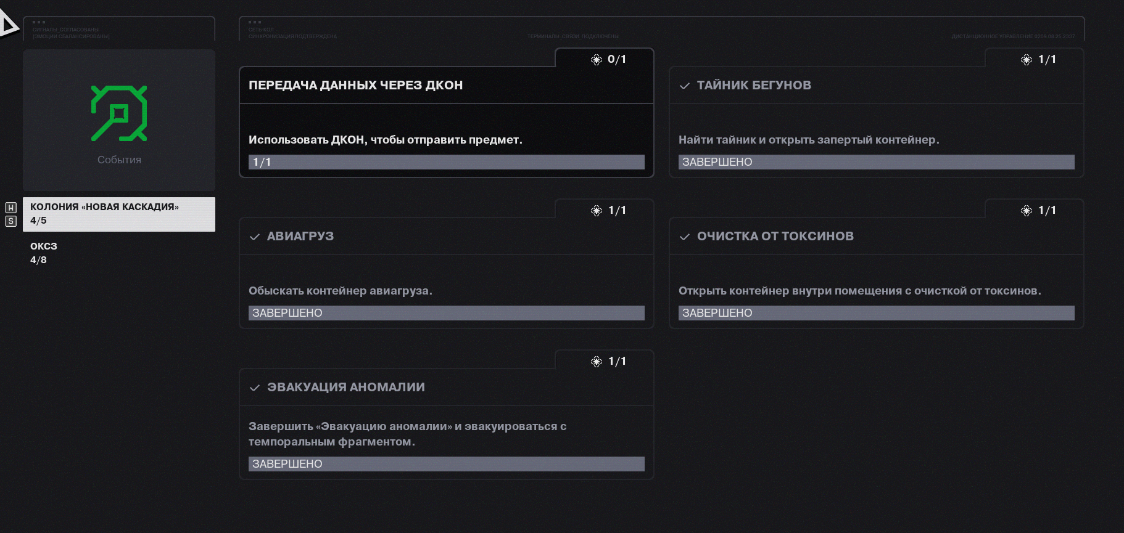The height and width of the screenshot is (533, 1124).
Task: Select the Колония «Новая Каскадия» tab
Action: [119, 214]
